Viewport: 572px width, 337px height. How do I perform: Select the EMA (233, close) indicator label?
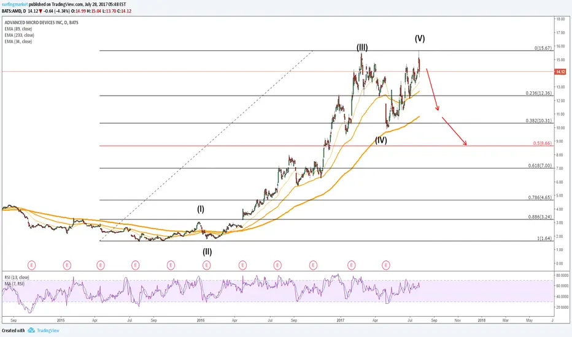(20, 36)
